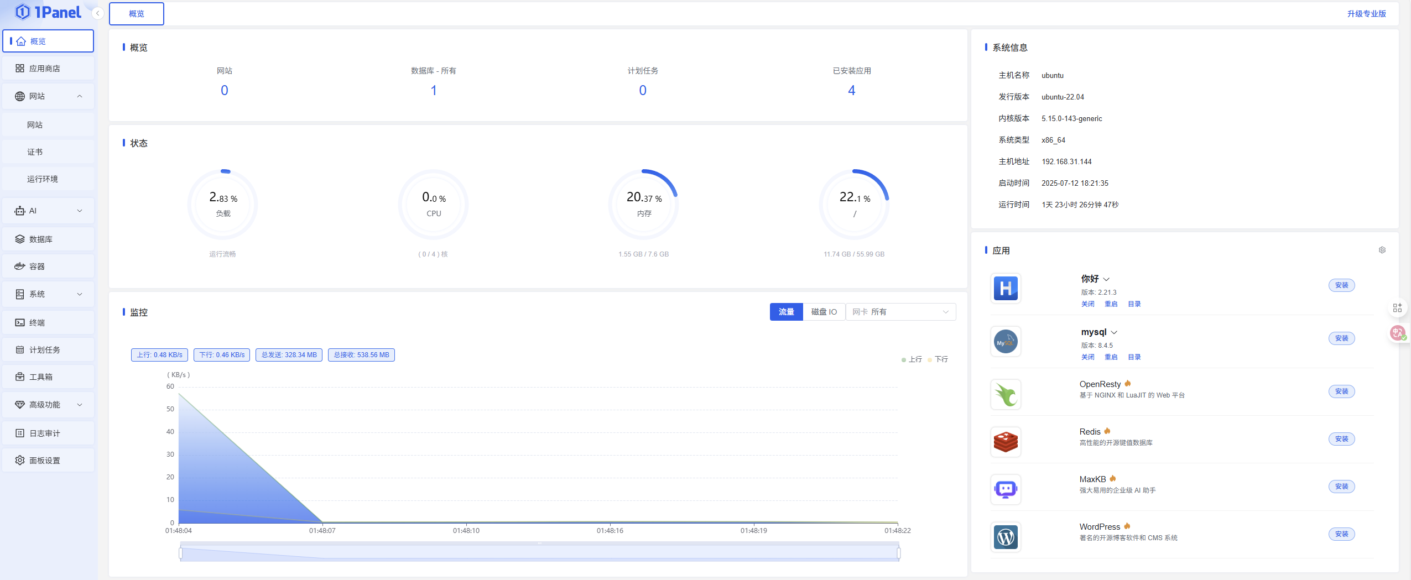
Task: Click the 1Panel logo
Action: tap(48, 12)
